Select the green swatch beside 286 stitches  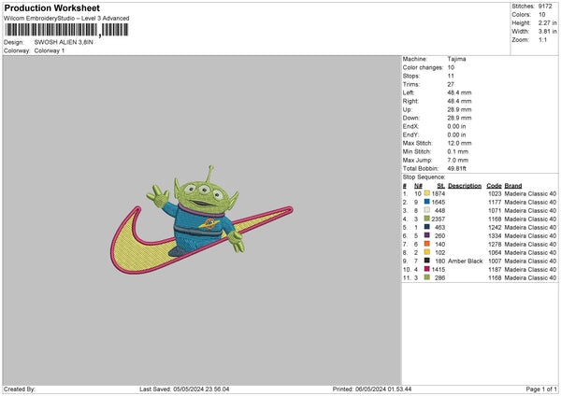[427, 277]
